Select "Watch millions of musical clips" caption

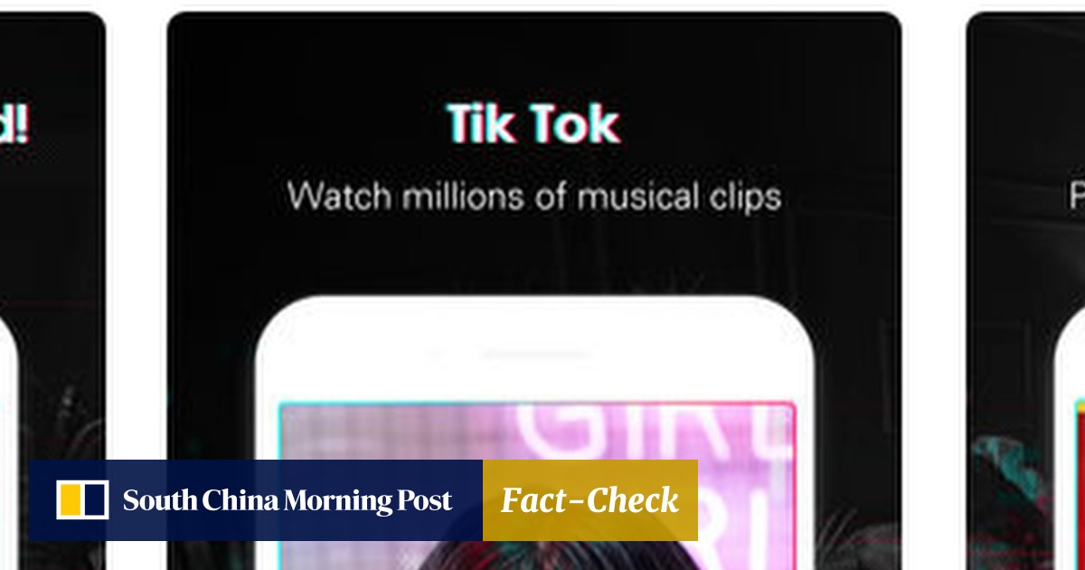[x=533, y=196]
